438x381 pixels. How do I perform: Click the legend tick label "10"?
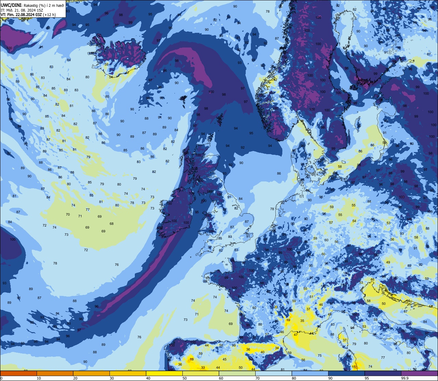click(x=39, y=378)
